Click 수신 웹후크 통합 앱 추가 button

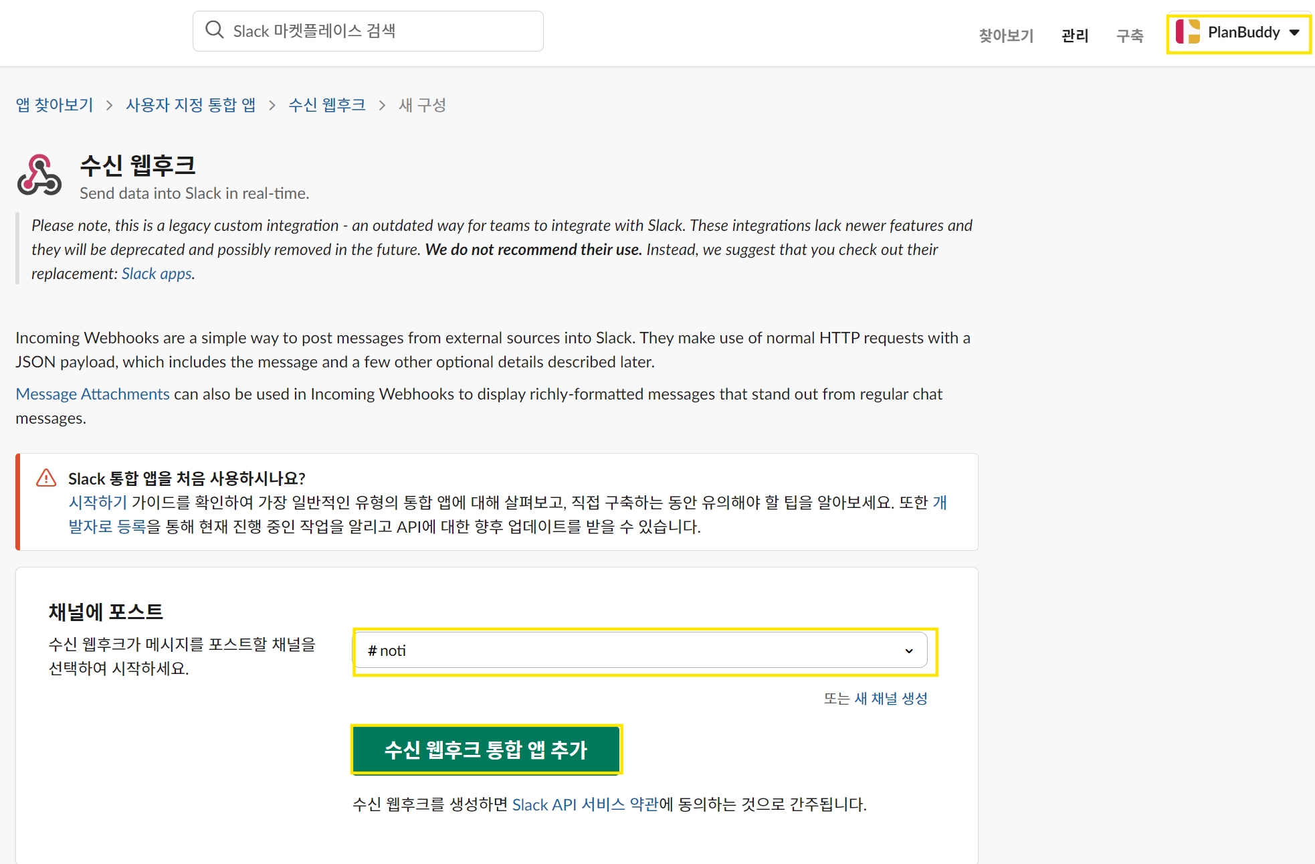(486, 750)
